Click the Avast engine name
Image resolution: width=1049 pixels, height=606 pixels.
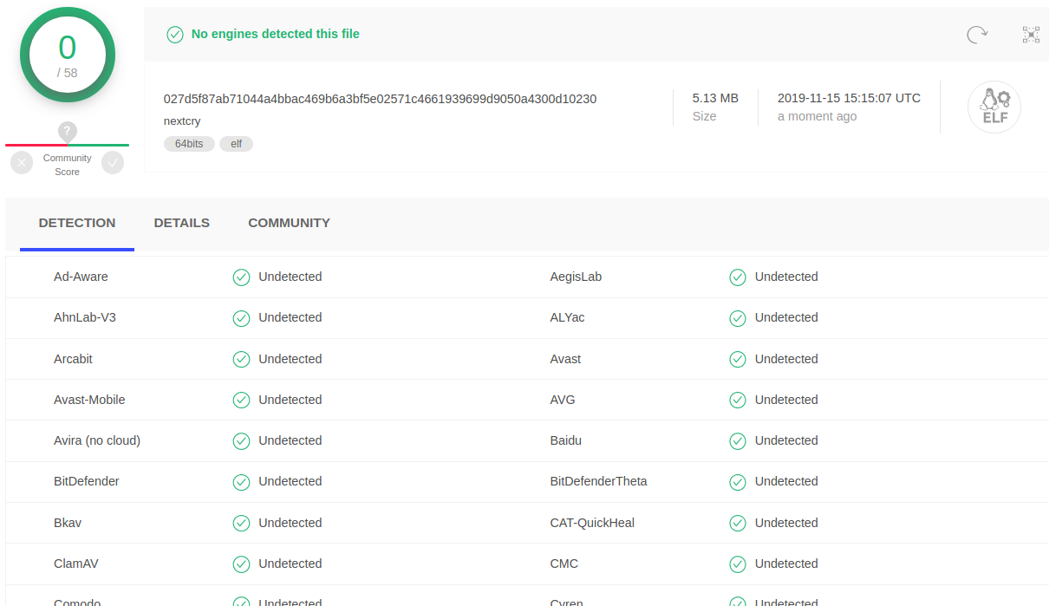[565, 359]
